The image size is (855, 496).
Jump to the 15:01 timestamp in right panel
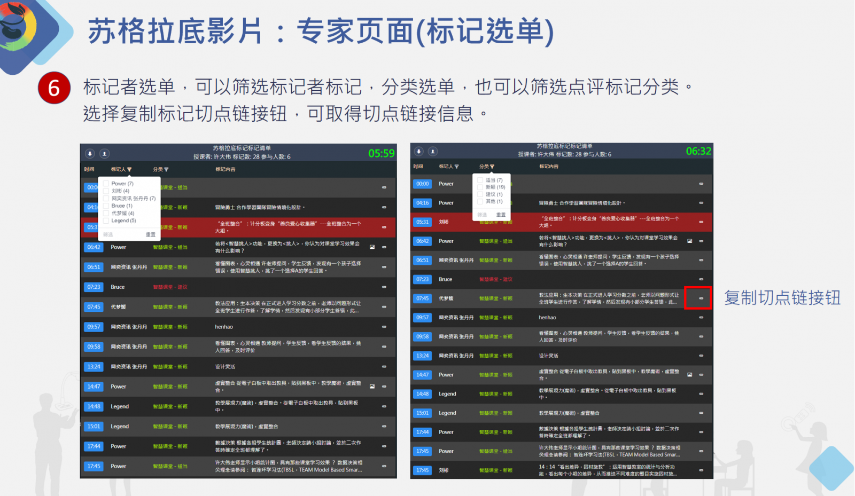pos(422,413)
